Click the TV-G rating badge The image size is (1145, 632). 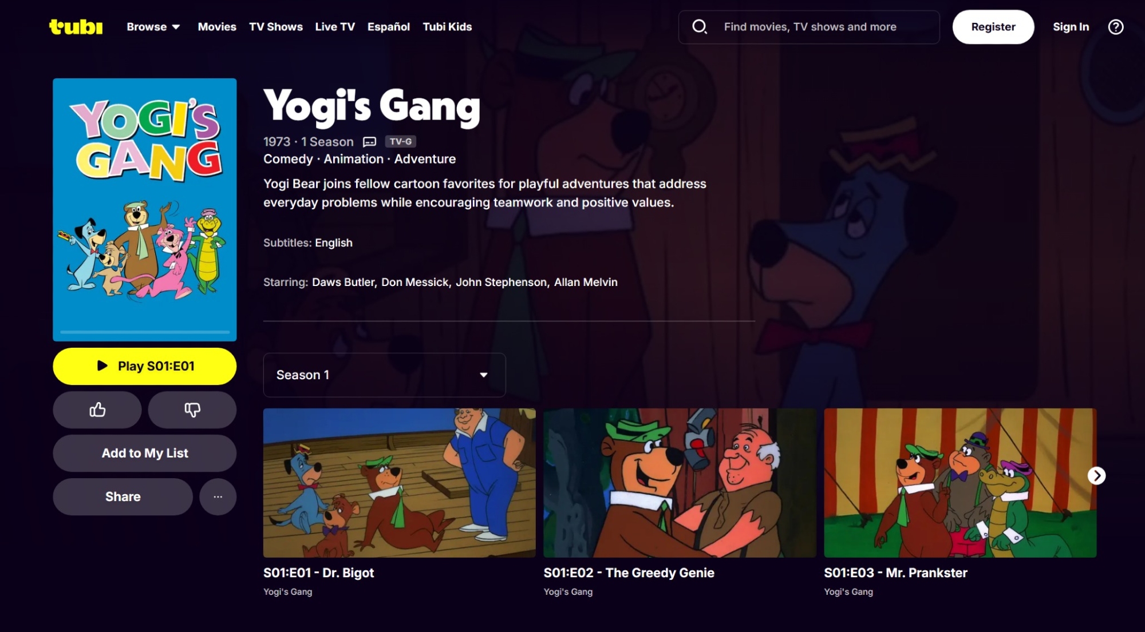tap(400, 142)
